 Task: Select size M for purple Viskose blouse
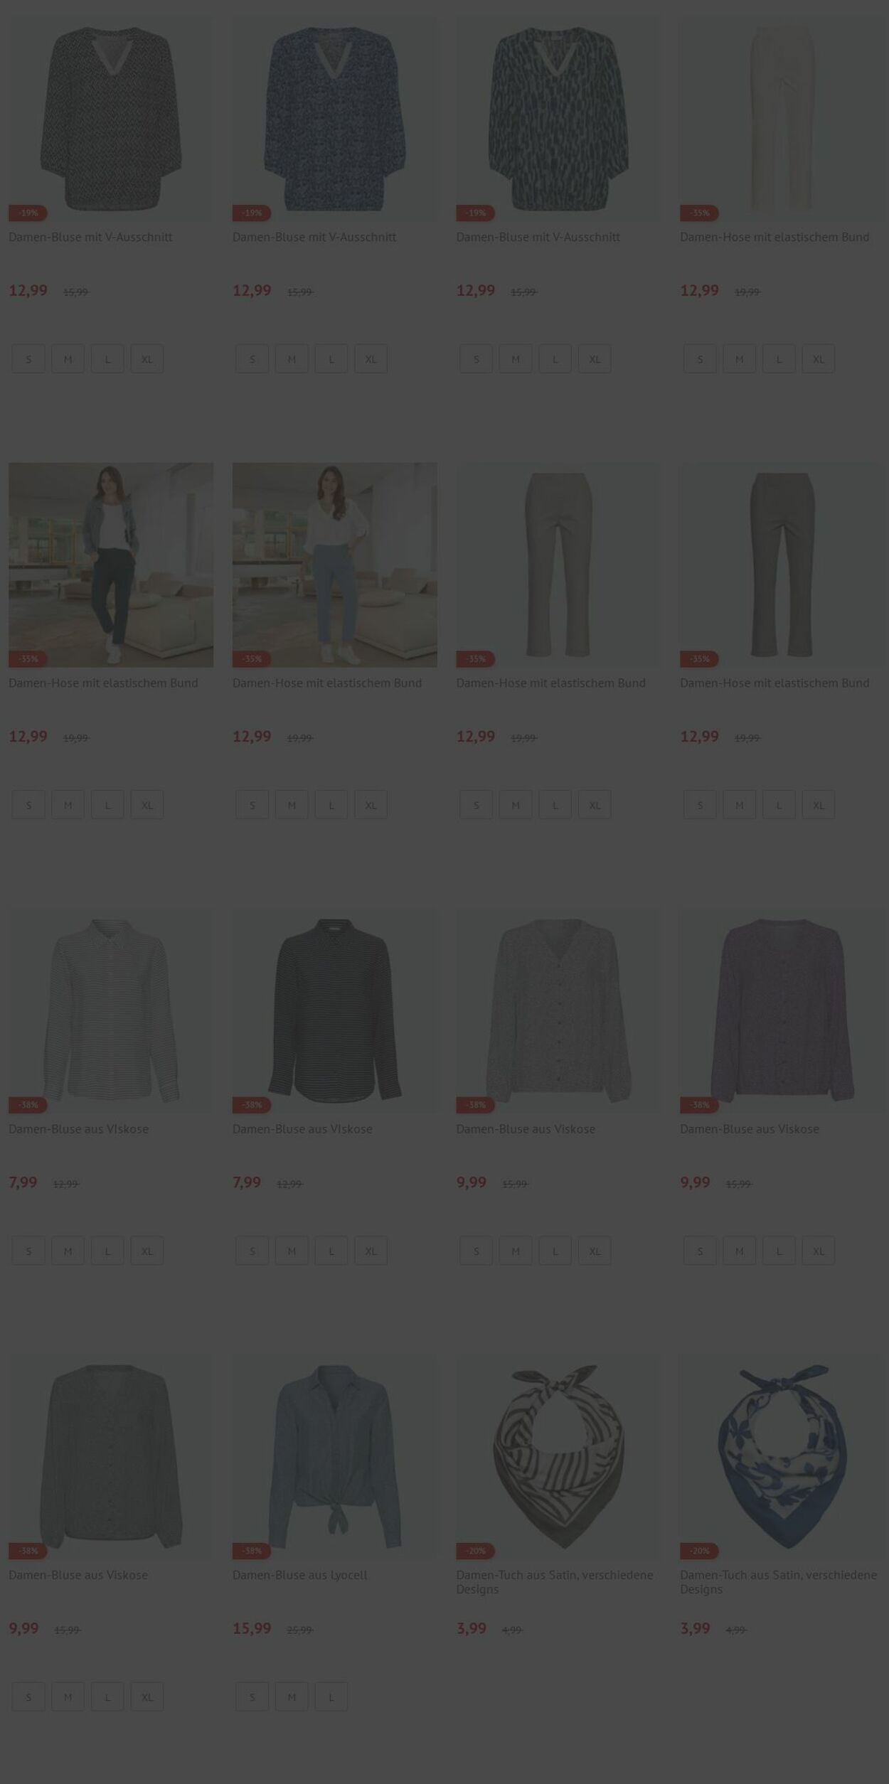coord(740,1251)
